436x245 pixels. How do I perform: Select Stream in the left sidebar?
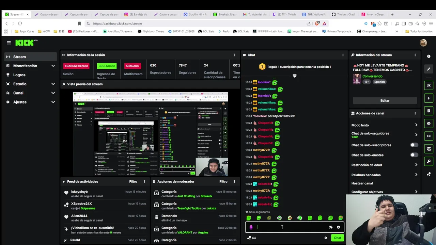(30, 57)
